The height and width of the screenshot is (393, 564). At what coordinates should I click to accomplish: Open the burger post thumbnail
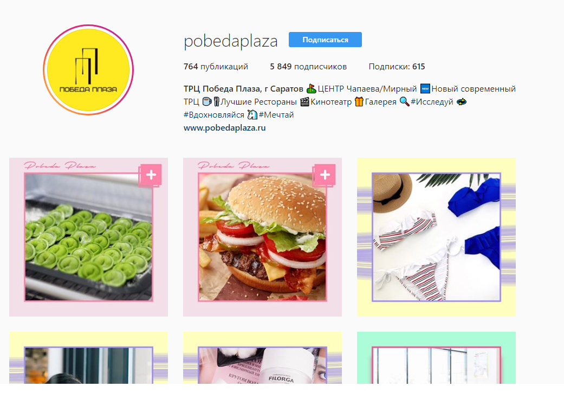coord(263,237)
